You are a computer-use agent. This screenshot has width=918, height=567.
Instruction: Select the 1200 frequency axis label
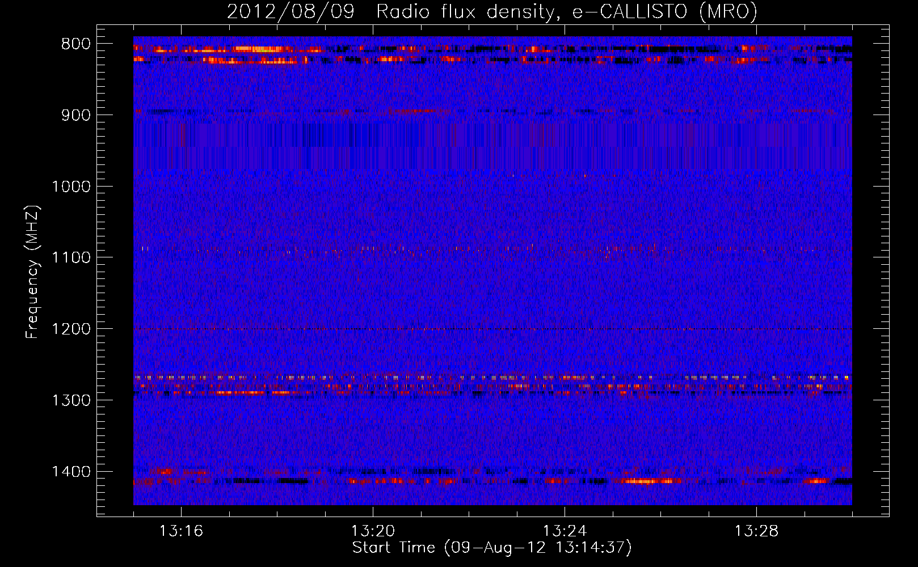point(71,329)
